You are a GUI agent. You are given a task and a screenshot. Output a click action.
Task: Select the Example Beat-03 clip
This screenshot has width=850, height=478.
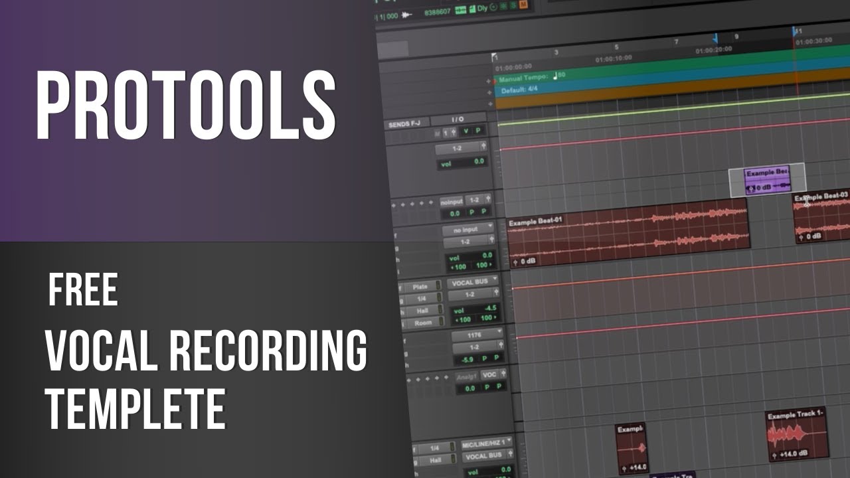[x=823, y=217]
